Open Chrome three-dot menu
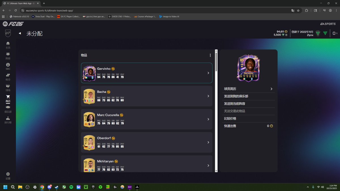This screenshot has height=191, width=340. point(336,10)
